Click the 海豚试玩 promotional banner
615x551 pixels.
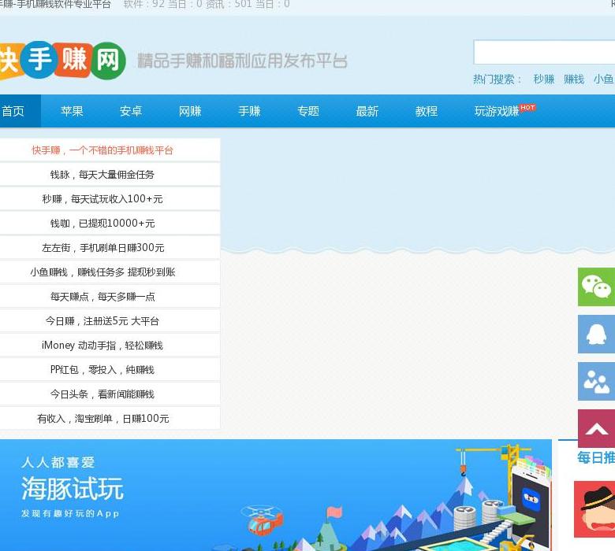click(276, 495)
